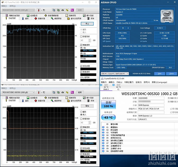The height and width of the screenshot is (167, 178).
Task: Click camera save-screenshot icon in lower HD Tune
Action: pyautogui.click(x=63, y=92)
